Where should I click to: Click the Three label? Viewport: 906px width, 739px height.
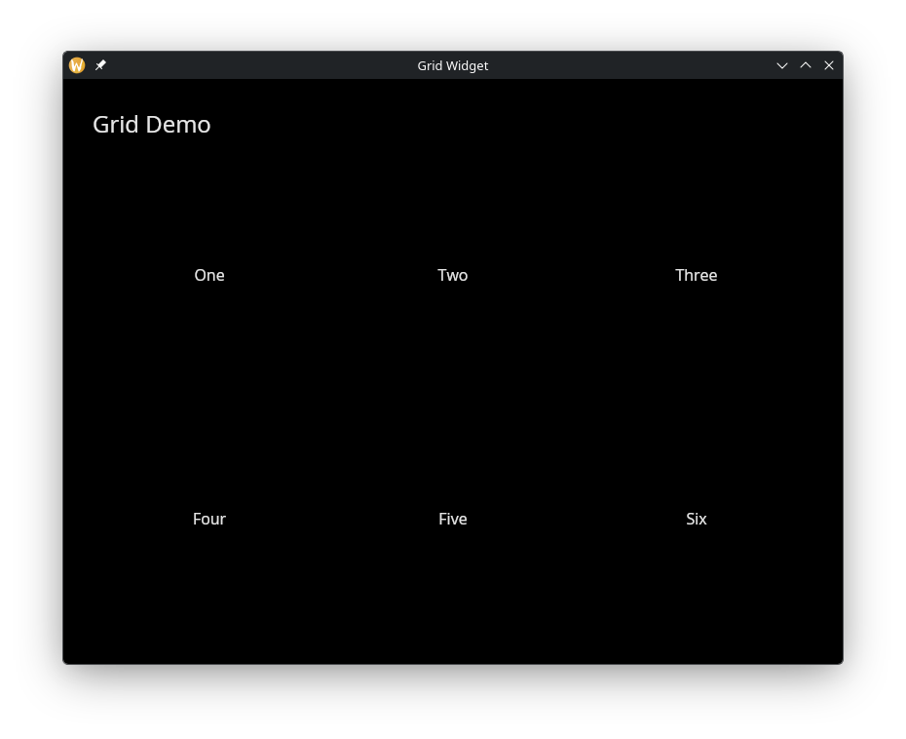click(x=696, y=275)
